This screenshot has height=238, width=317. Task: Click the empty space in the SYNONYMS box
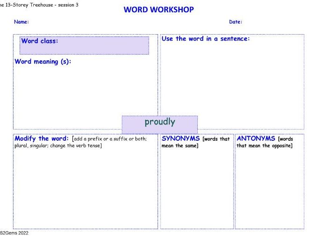coord(196,187)
